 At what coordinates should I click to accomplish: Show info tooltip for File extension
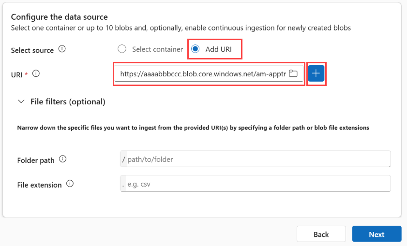click(70, 184)
